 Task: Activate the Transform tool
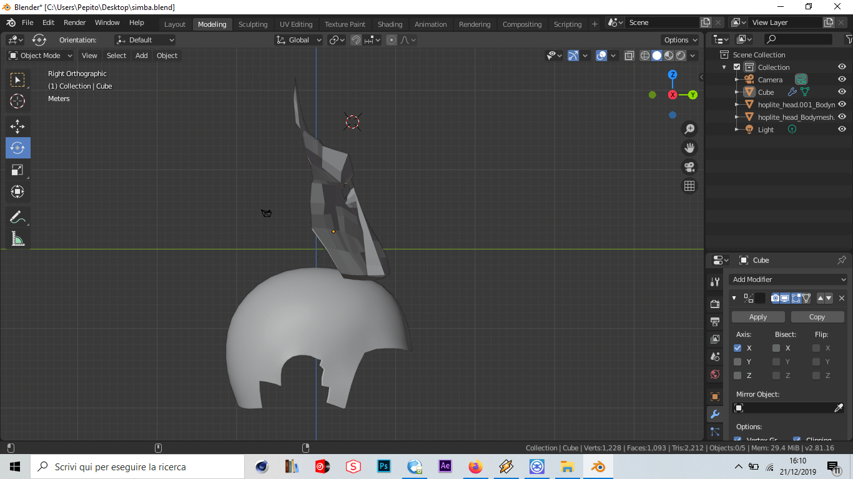tap(17, 191)
